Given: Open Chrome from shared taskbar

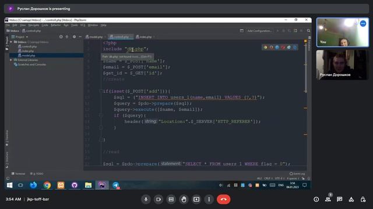Looking at the screenshot, I should coord(47,185).
